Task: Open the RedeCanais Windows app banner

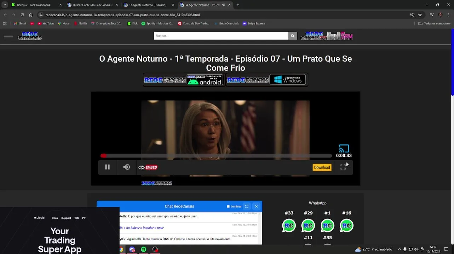Action: (266, 80)
